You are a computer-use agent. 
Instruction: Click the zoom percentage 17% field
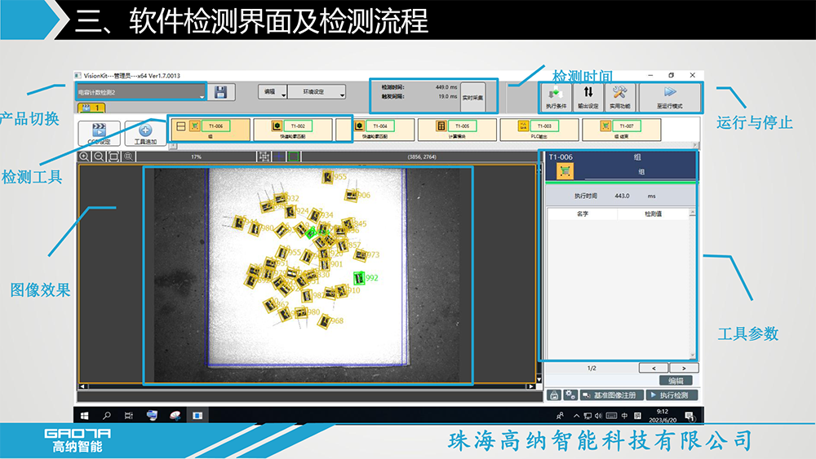(x=196, y=157)
